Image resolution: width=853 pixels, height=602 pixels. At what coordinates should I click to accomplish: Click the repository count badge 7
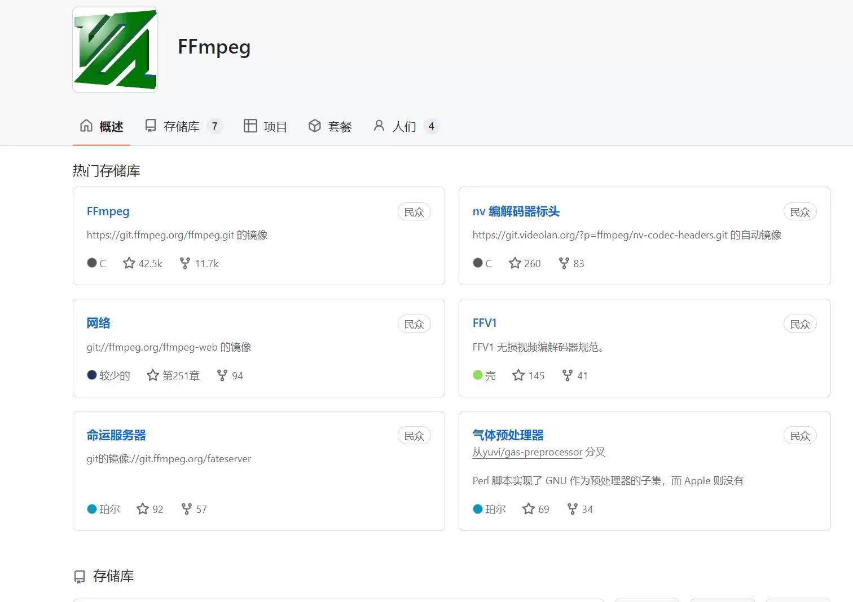(x=214, y=126)
